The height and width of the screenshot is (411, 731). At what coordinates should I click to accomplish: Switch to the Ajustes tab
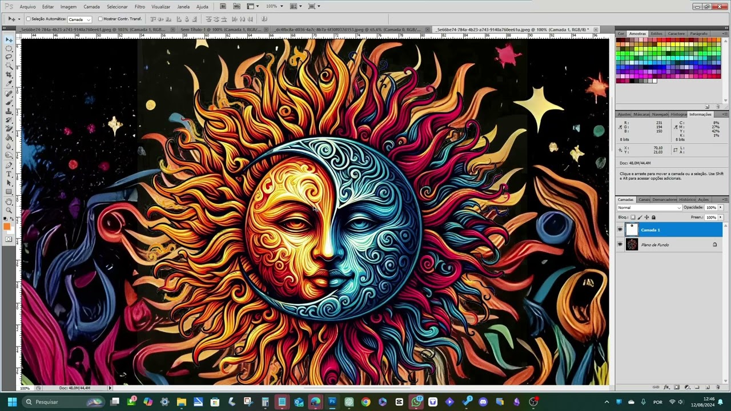624,114
